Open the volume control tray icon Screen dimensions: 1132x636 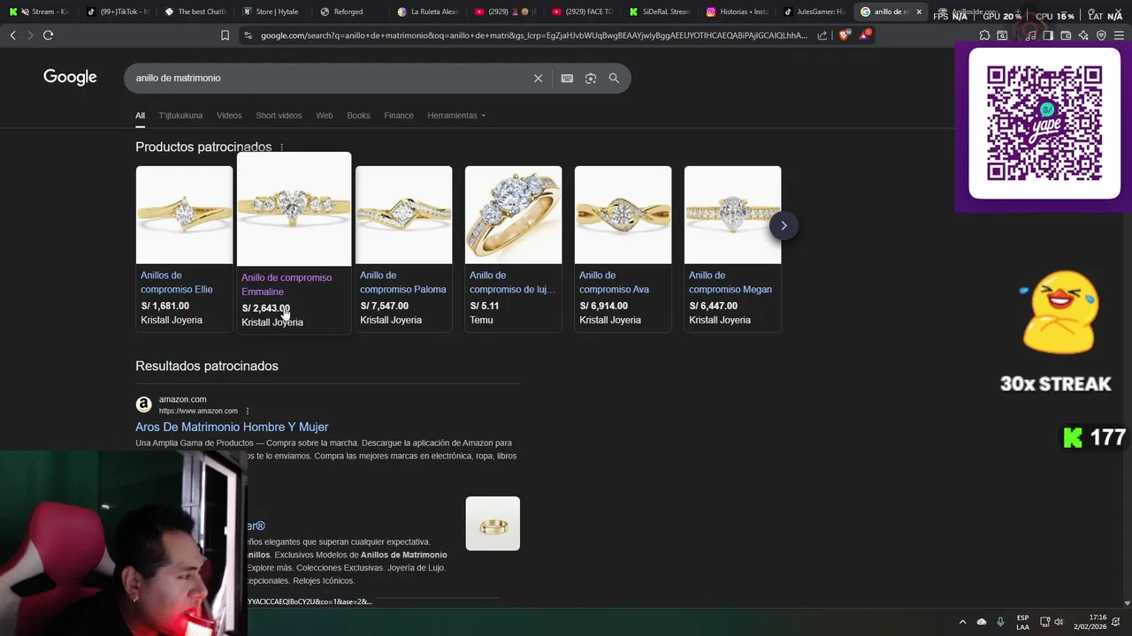(x=1059, y=622)
